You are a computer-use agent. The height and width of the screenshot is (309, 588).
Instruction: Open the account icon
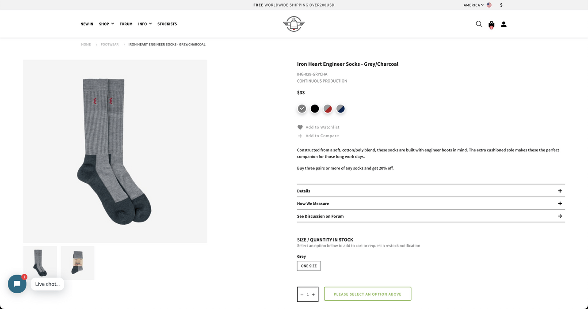click(503, 24)
